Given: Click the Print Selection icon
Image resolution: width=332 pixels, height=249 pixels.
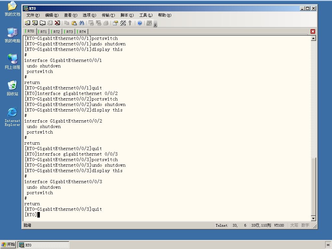Looking at the screenshot, I should coord(99,23).
